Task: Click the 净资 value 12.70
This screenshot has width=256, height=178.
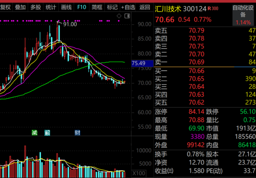Action: pyautogui.click(x=196, y=163)
